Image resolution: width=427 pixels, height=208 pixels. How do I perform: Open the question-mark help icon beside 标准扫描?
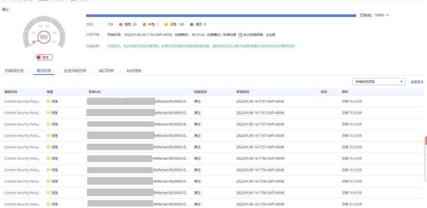tap(240, 35)
